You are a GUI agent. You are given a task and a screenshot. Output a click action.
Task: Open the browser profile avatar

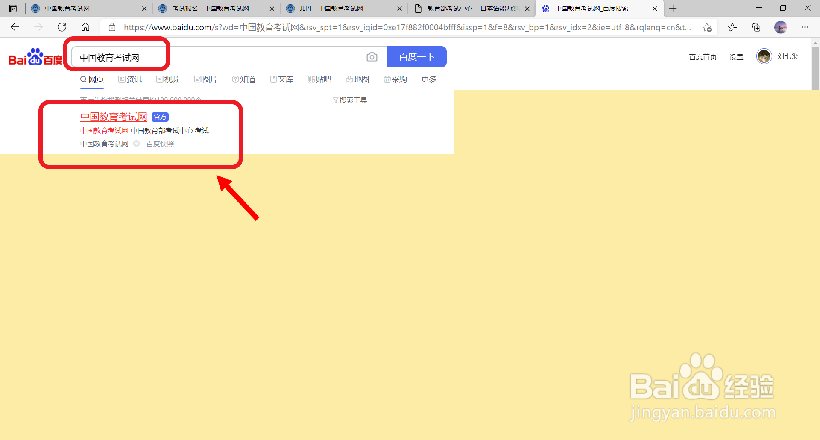pyautogui.click(x=781, y=27)
